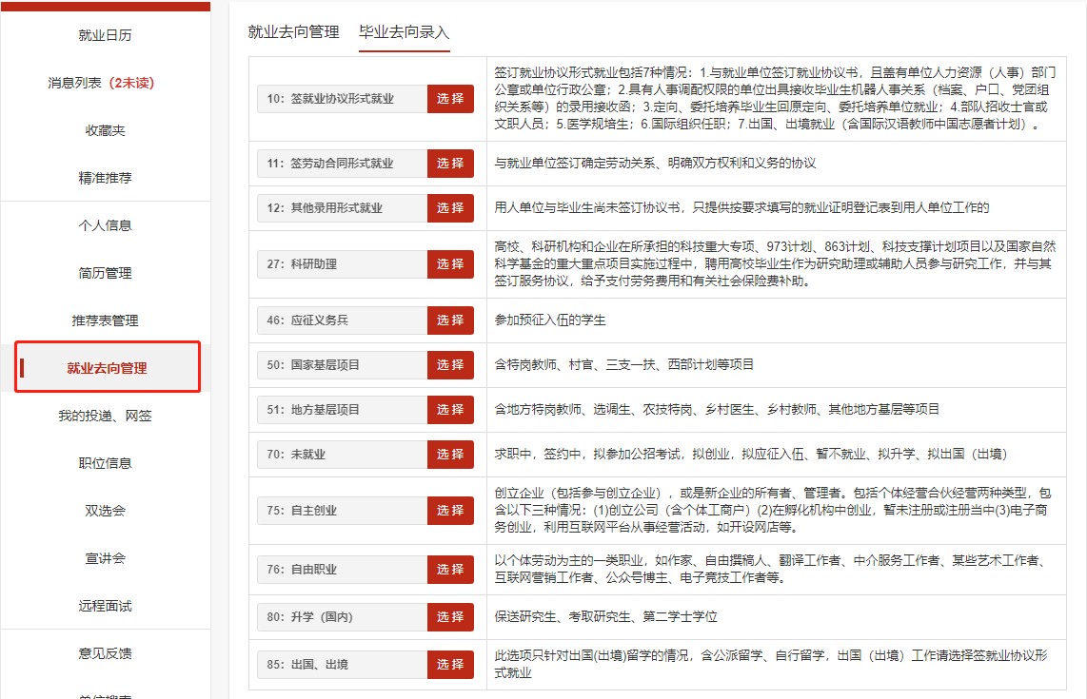Click 选择 button for 签就业协议形式就业
This screenshot has width=1087, height=699.
450,99
